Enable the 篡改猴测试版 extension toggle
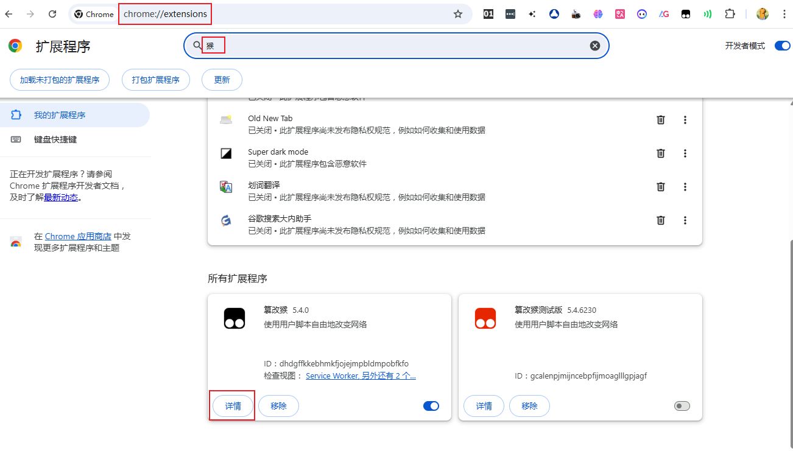The height and width of the screenshot is (451, 793). [682, 406]
